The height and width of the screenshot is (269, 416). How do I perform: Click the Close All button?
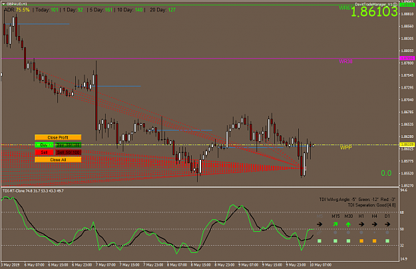click(x=58, y=160)
